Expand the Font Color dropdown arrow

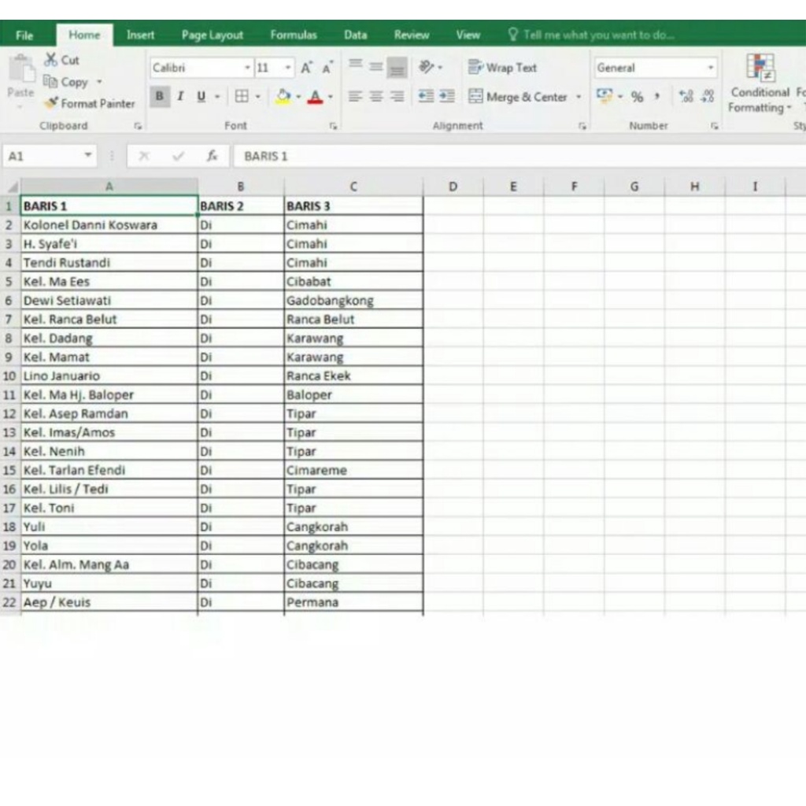click(330, 96)
